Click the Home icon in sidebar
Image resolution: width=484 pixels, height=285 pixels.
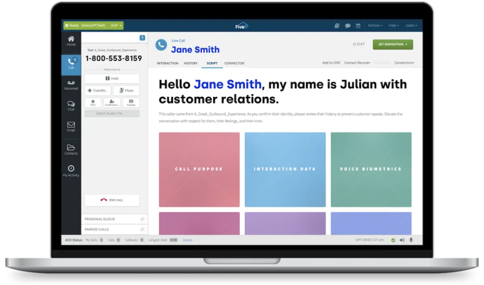pos(71,41)
